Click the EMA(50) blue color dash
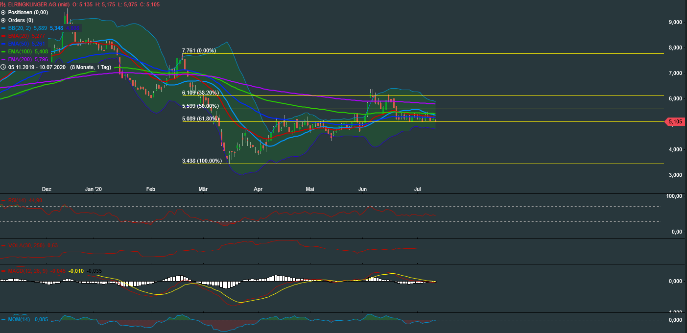Image resolution: width=687 pixels, height=333 pixels. [3, 44]
